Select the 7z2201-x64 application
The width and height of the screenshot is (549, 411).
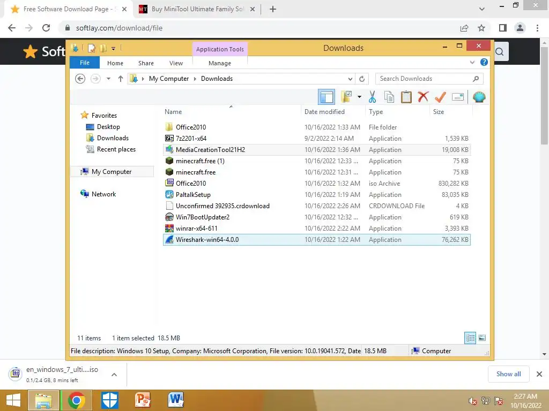click(x=316, y=139)
